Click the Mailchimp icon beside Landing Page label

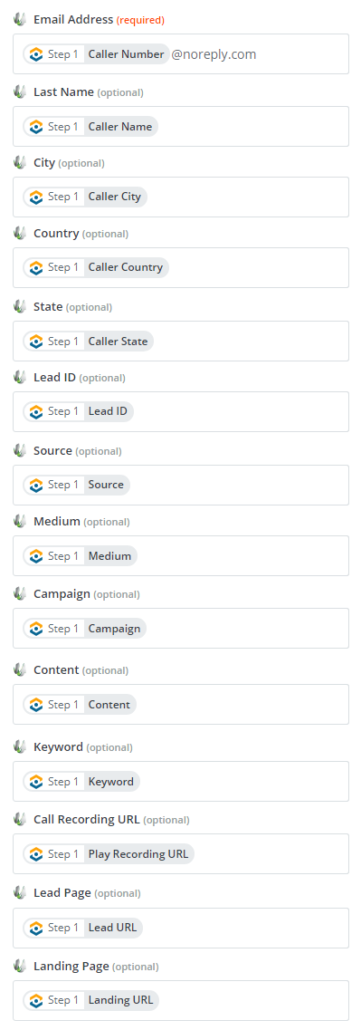(20, 967)
